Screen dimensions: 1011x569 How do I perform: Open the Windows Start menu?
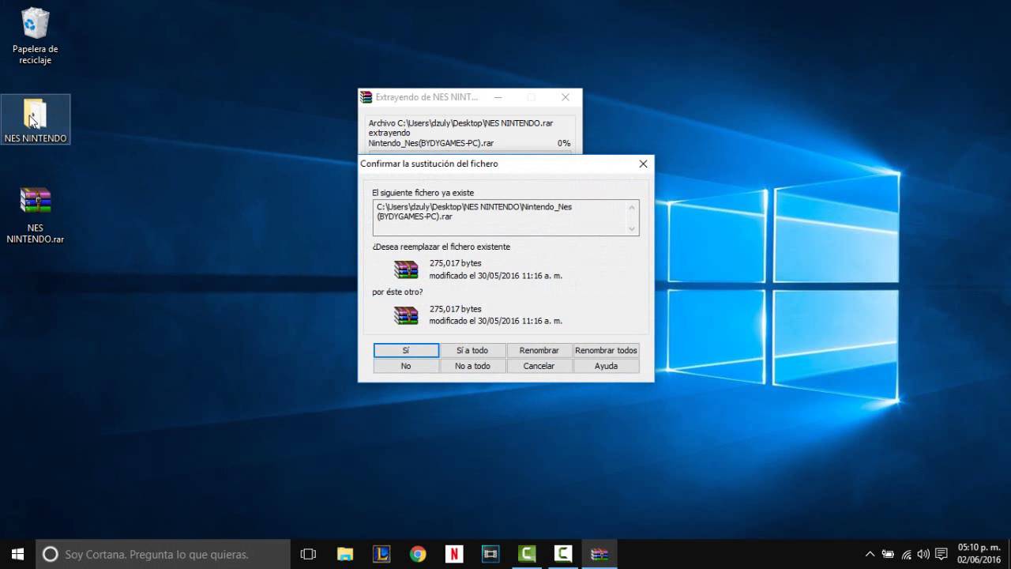click(x=18, y=554)
